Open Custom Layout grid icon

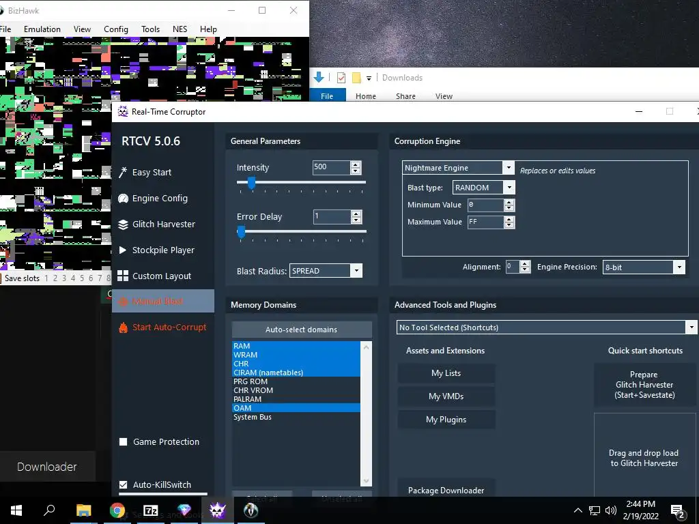(123, 276)
